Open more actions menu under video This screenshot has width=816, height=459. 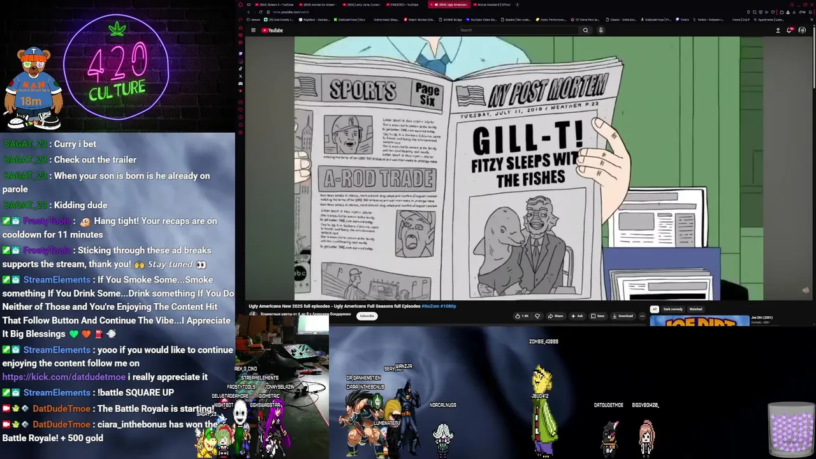(x=642, y=316)
